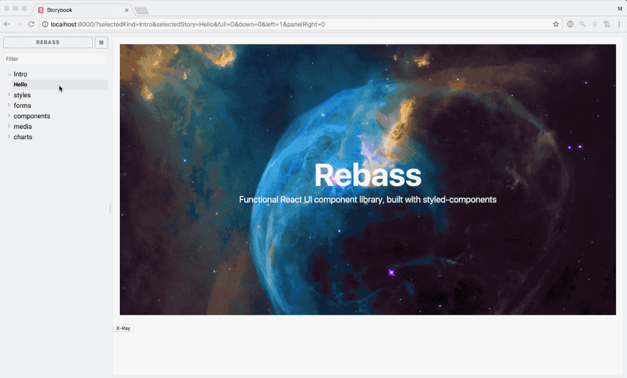
Task: Click the Intro label in sidebar
Action: tap(20, 74)
